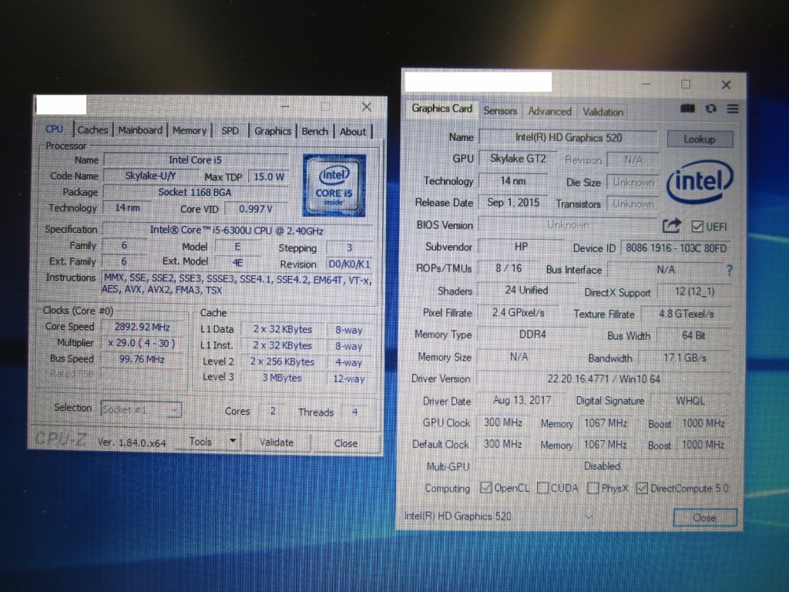Open the Memory tab in CPU-Z
789x592 pixels.
(190, 130)
